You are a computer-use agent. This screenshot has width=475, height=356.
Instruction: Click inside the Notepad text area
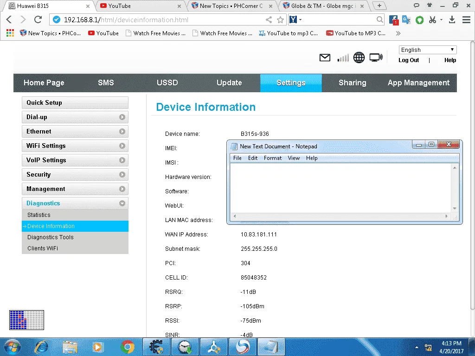pos(341,188)
